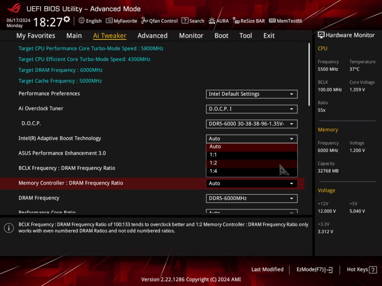382x286 pixels.
Task: Open time settings gear icon
Action: click(x=67, y=19)
